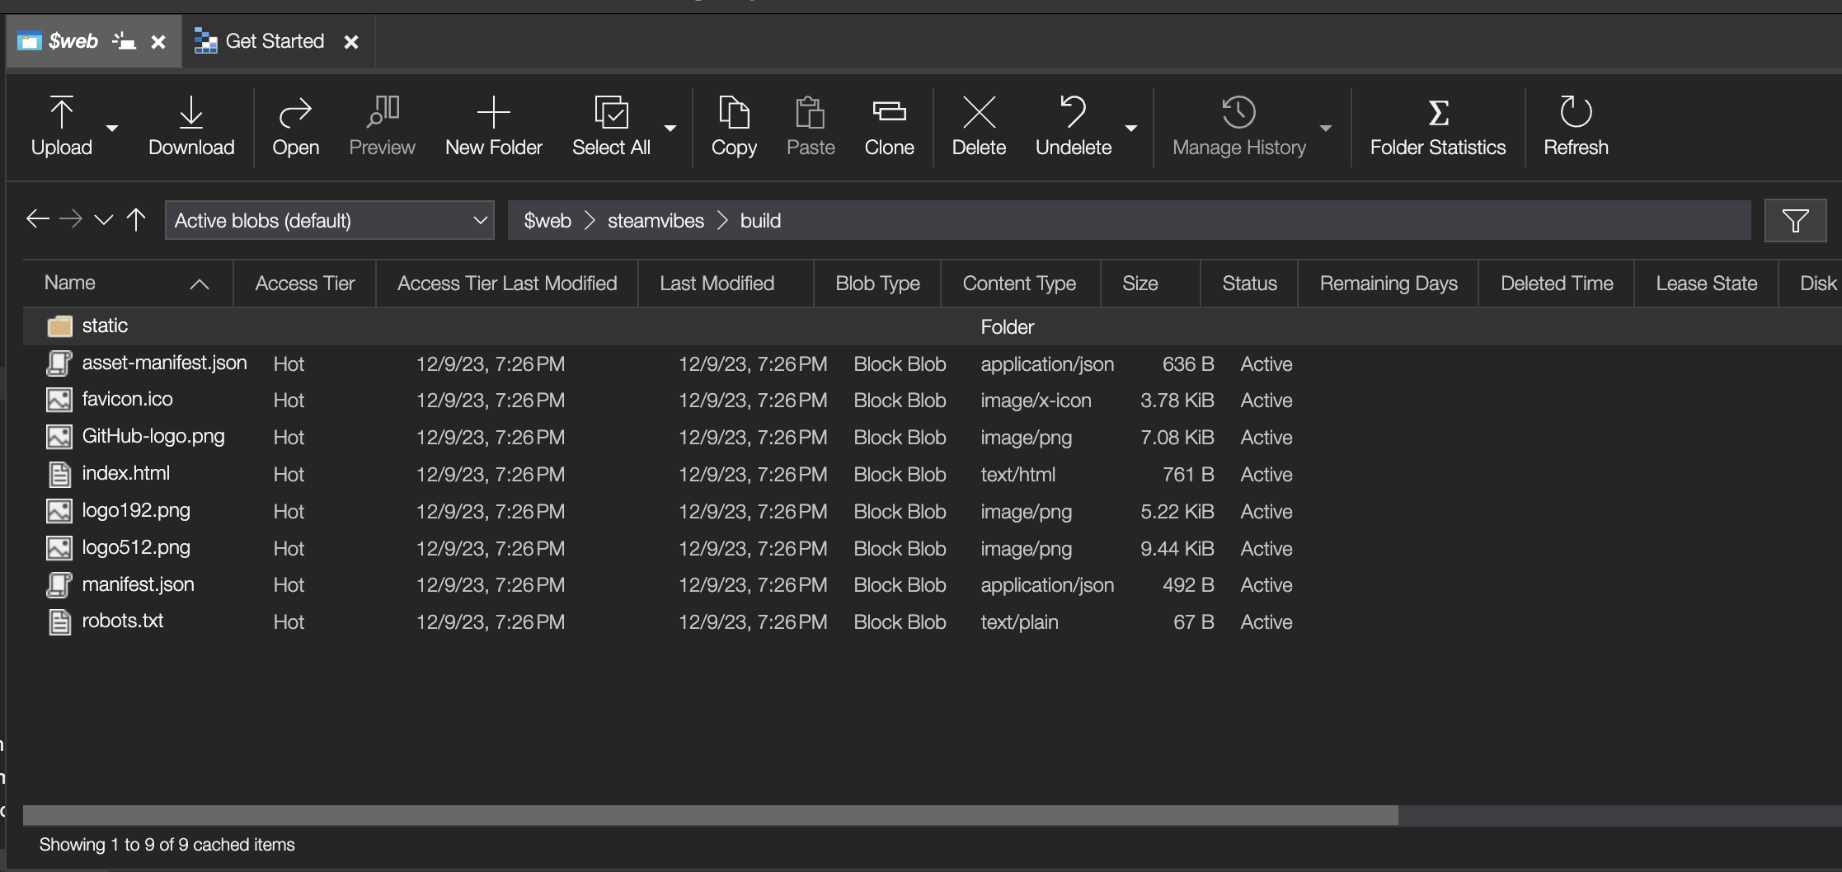Expand the Upload dropdown arrow
This screenshot has height=872, width=1842.
(112, 128)
